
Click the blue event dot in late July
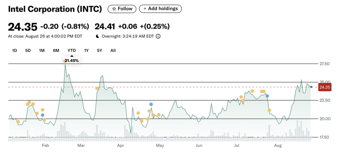[x=267, y=96]
